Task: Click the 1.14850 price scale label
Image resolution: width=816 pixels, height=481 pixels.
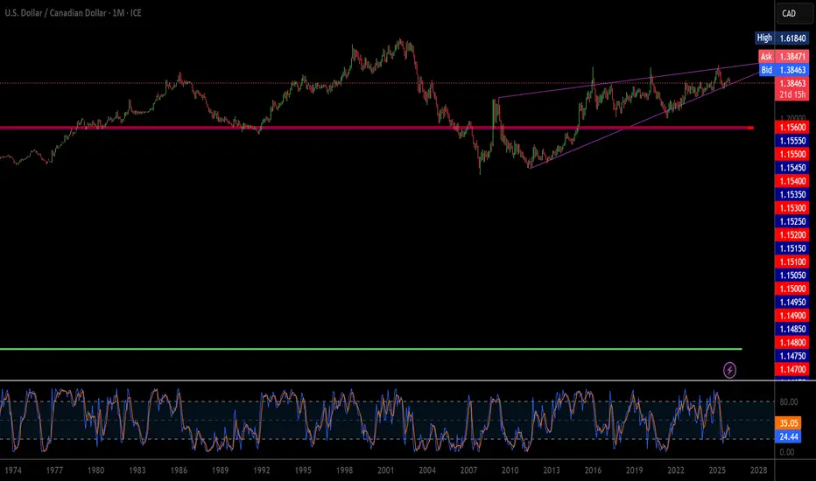Action: point(792,329)
